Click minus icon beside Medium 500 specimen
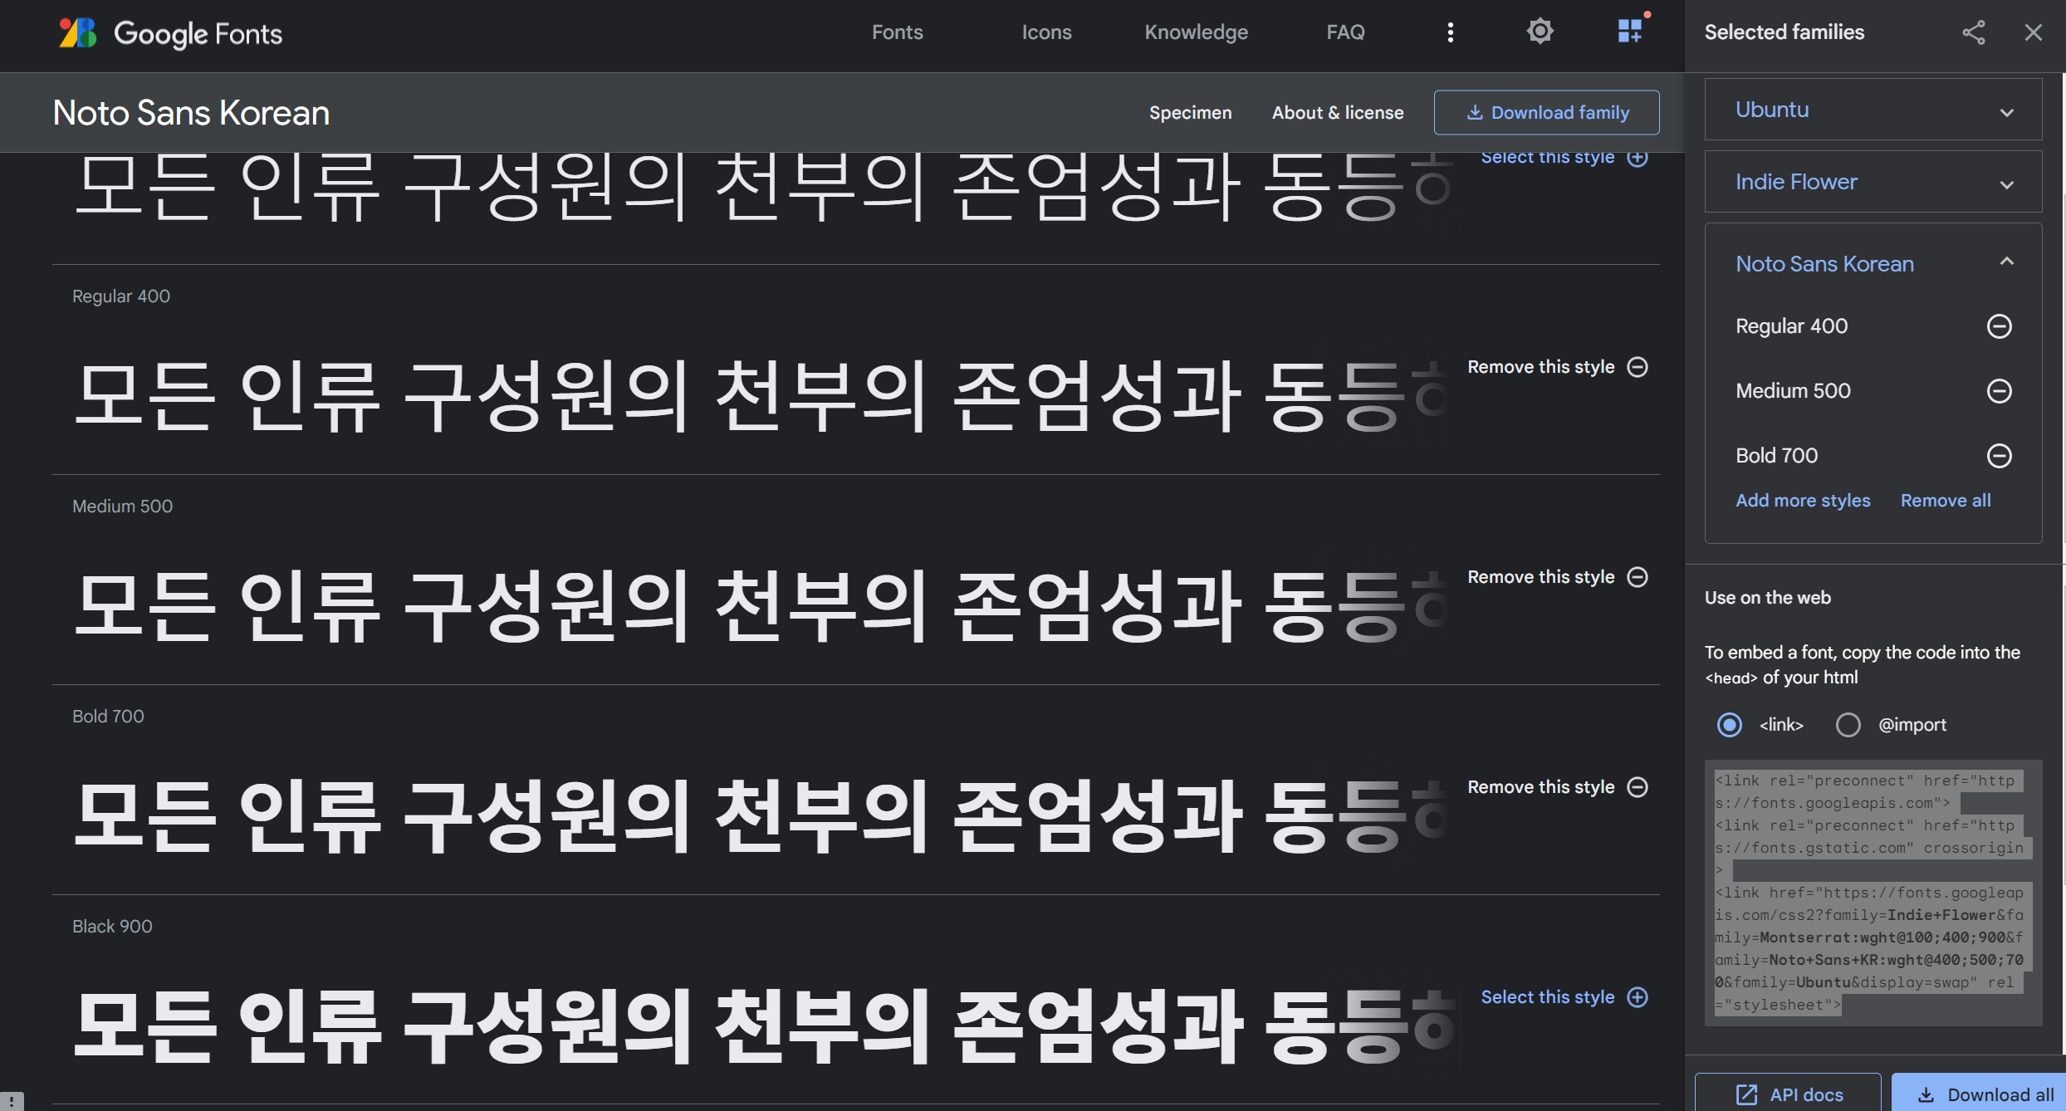This screenshot has height=1111, width=2066. (x=1638, y=577)
